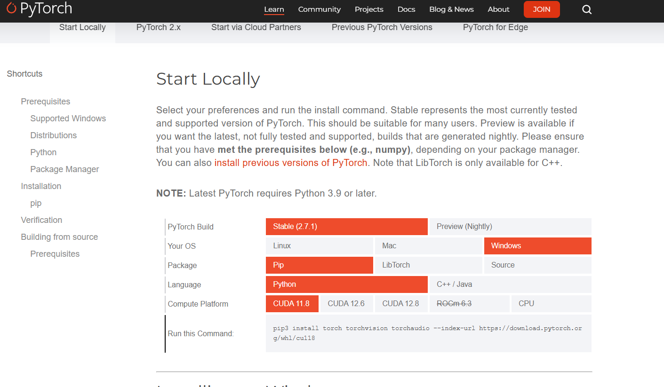Pick ROCm 6.3 compute platform
This screenshot has height=387, width=664.
pos(470,304)
